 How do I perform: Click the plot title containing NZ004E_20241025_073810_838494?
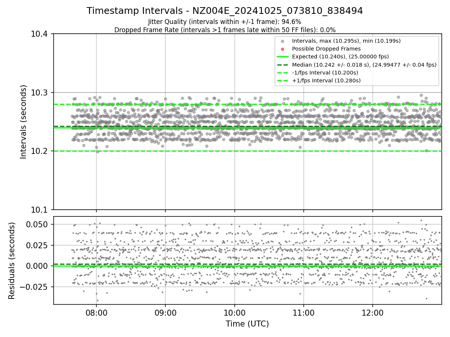coord(225,11)
